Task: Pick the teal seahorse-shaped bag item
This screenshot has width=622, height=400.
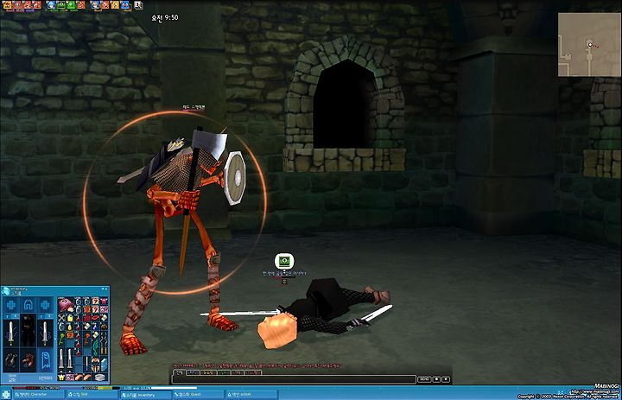Action: click(96, 348)
